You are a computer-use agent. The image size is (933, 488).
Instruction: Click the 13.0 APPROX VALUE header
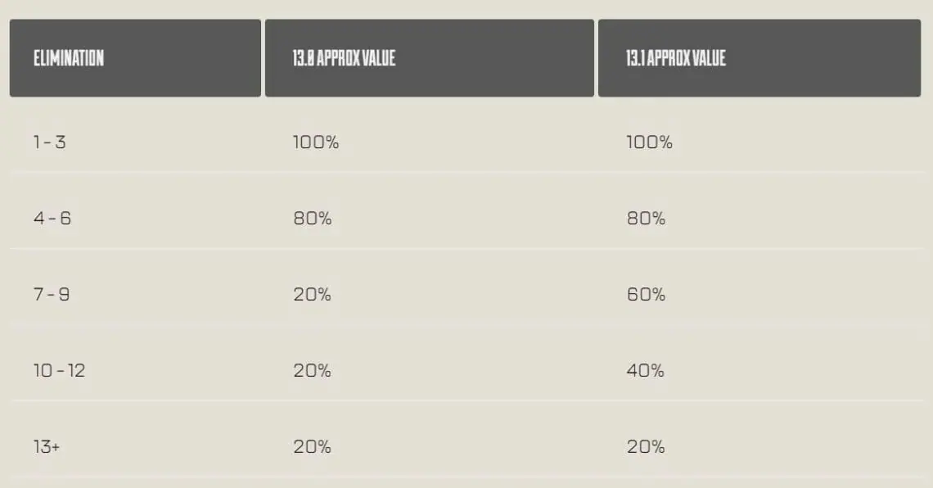click(345, 58)
